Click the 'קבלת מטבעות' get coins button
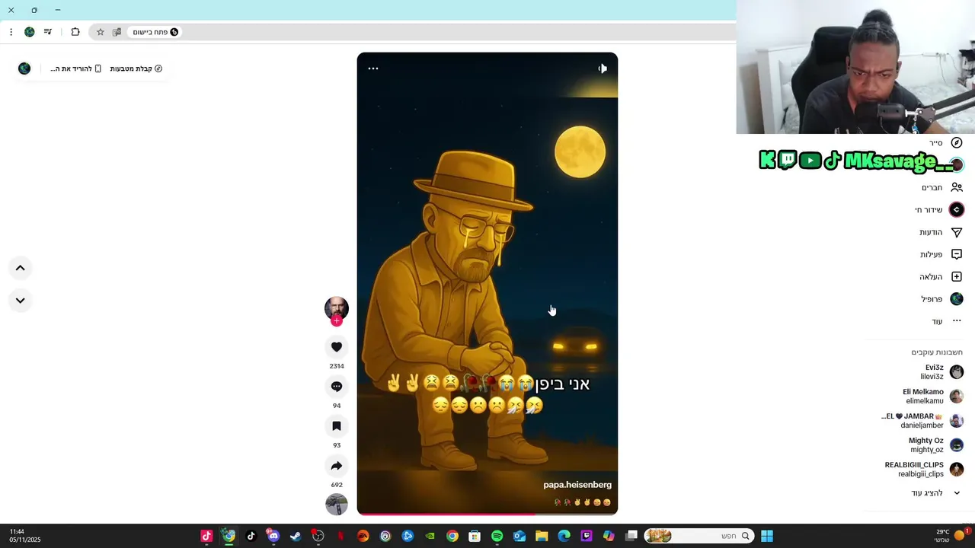This screenshot has height=548, width=975. [136, 68]
